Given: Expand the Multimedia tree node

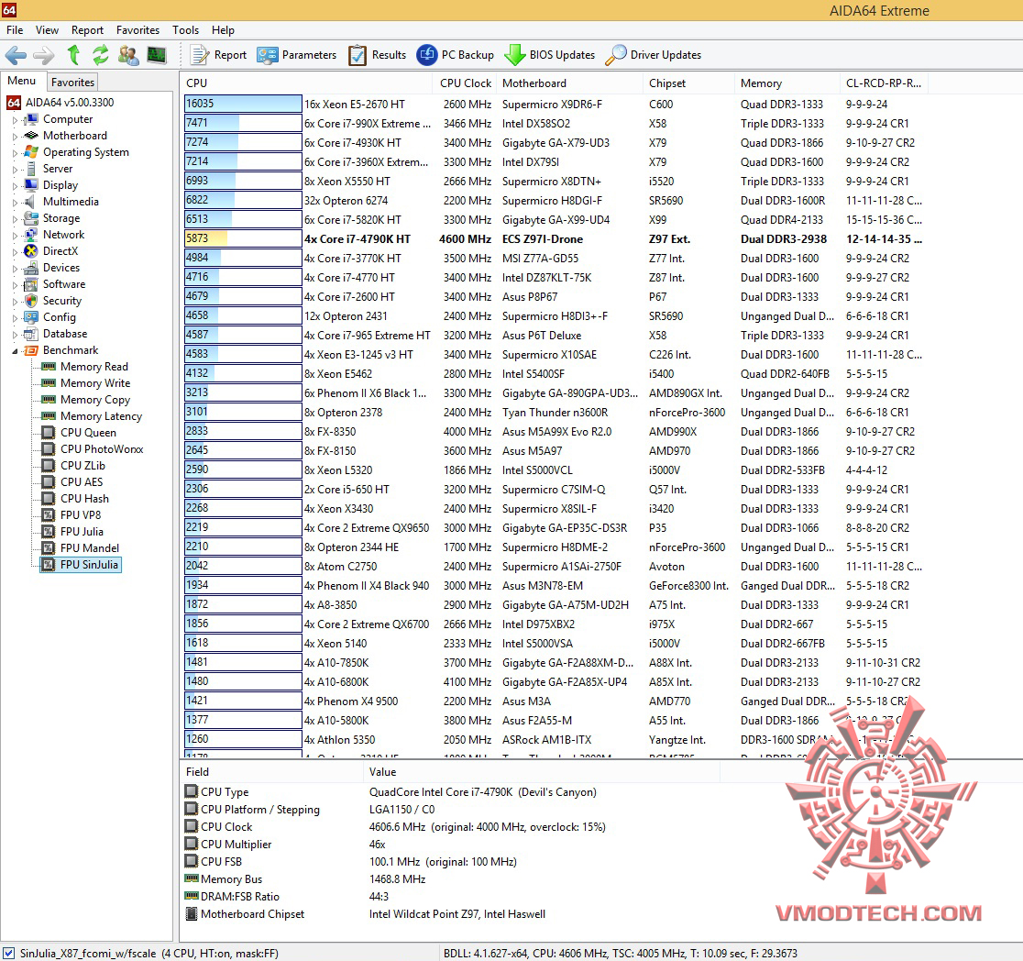Looking at the screenshot, I should [x=15, y=202].
